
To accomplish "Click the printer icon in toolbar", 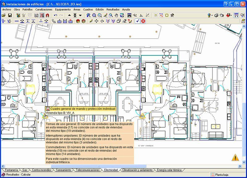I will [x=216, y=15].
